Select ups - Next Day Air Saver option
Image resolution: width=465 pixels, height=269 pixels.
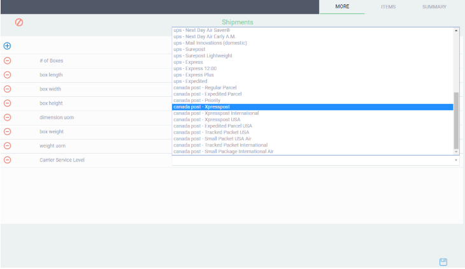tap(313, 31)
